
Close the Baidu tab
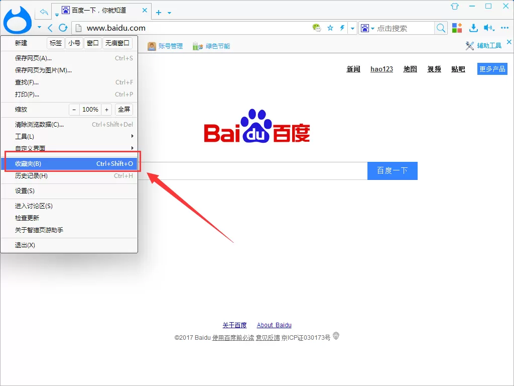click(x=145, y=10)
